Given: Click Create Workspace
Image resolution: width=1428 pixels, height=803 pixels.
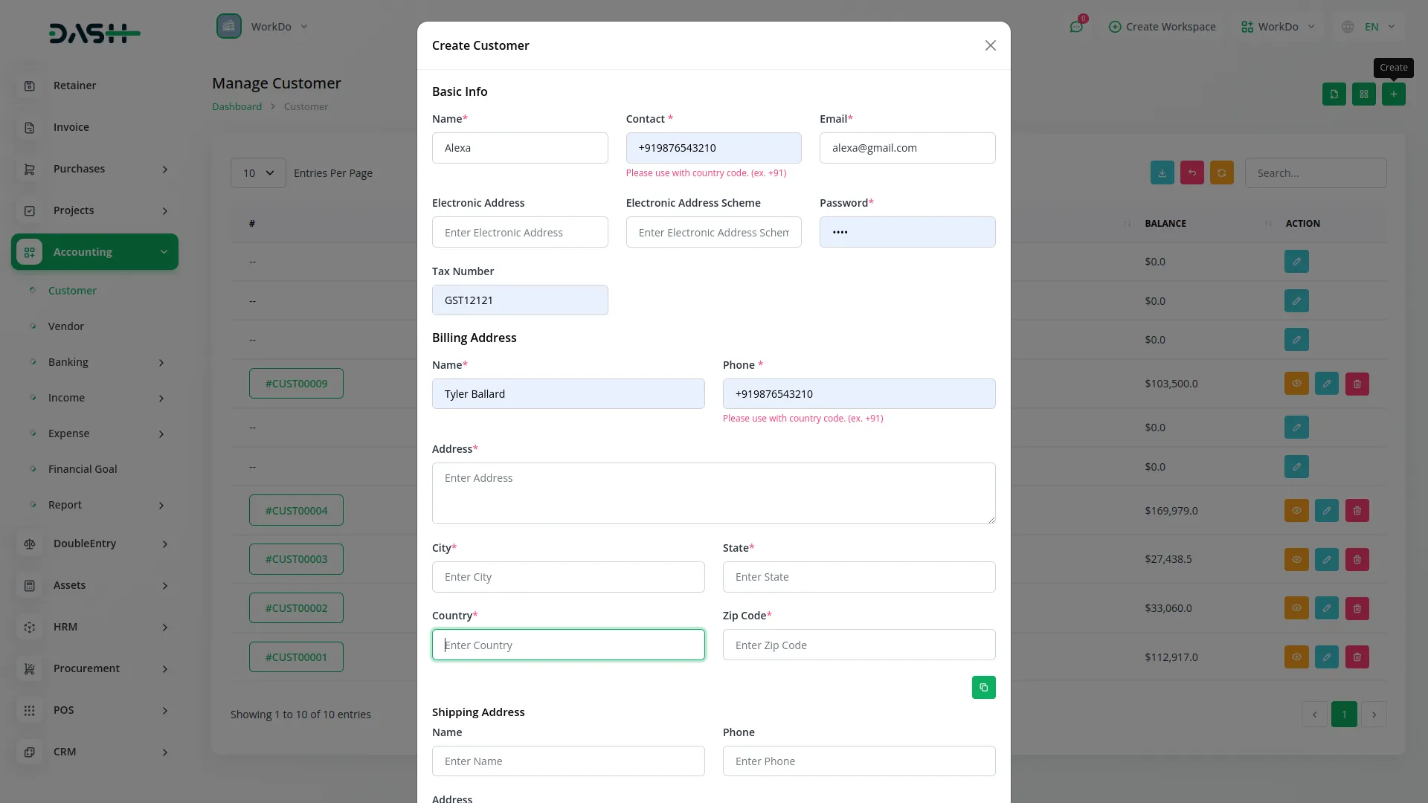Looking at the screenshot, I should (x=1162, y=26).
